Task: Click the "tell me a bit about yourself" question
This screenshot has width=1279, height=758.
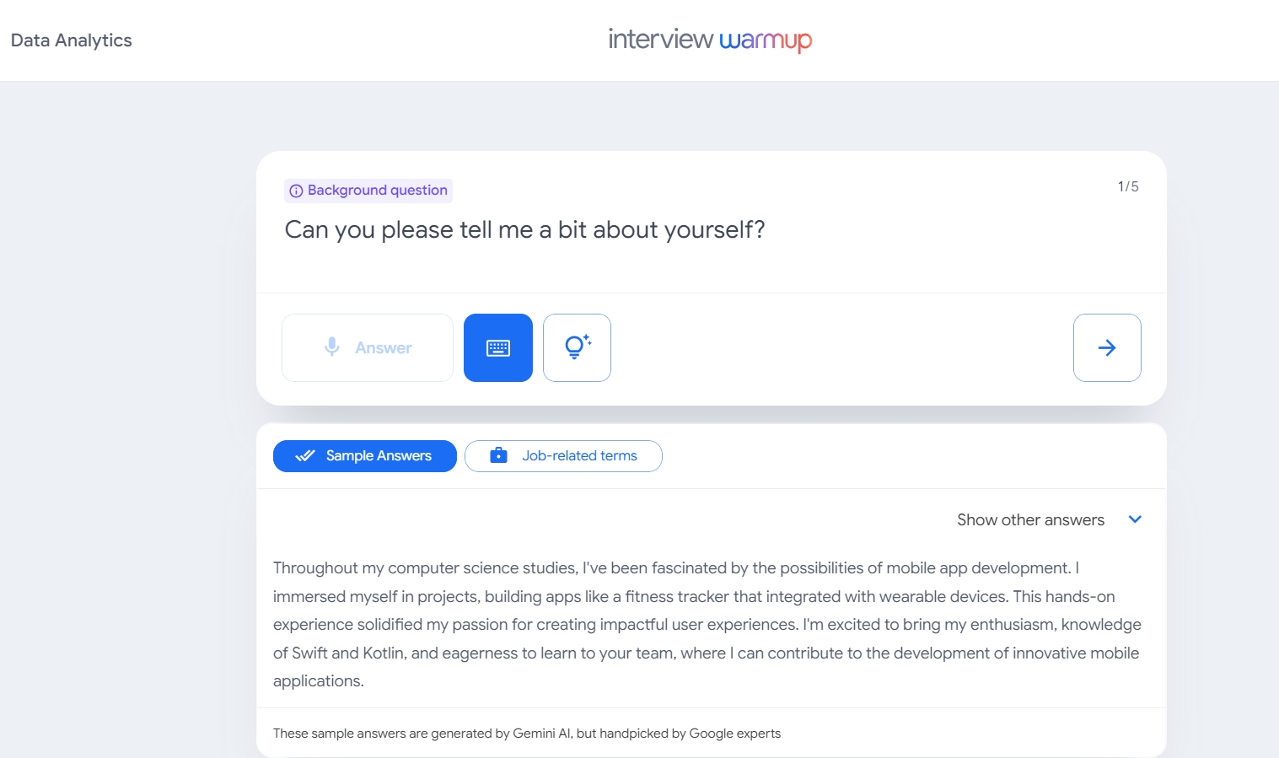Action: point(524,230)
